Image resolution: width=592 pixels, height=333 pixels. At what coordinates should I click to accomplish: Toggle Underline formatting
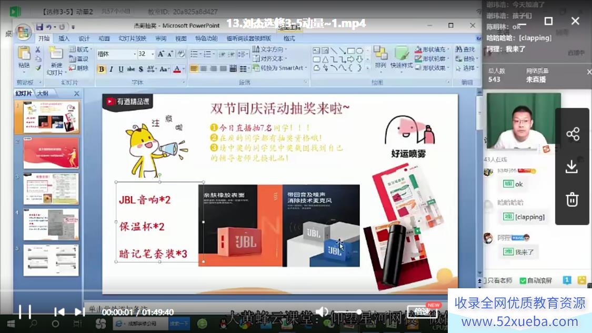click(121, 69)
